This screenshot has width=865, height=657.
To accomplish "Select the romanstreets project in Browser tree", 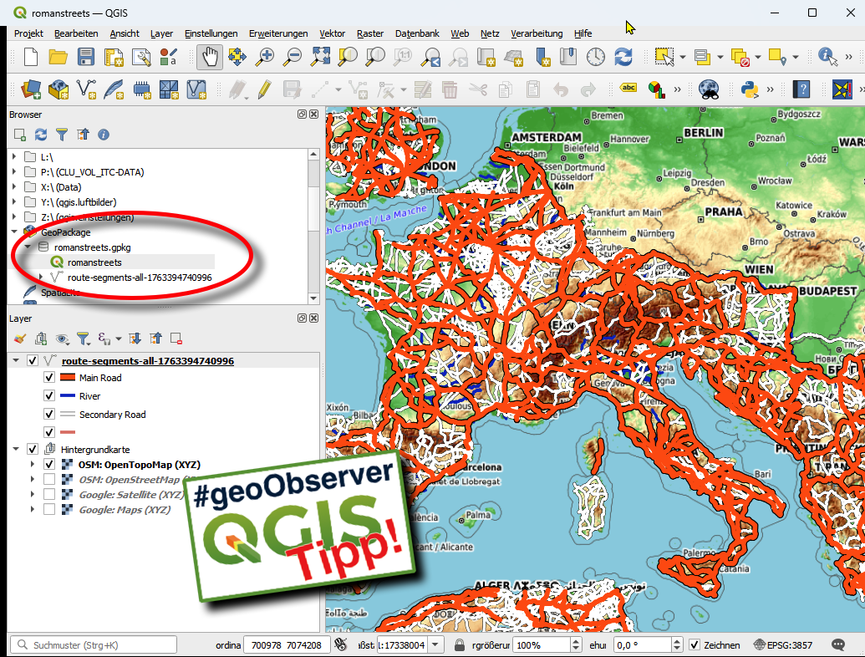I will pos(94,262).
